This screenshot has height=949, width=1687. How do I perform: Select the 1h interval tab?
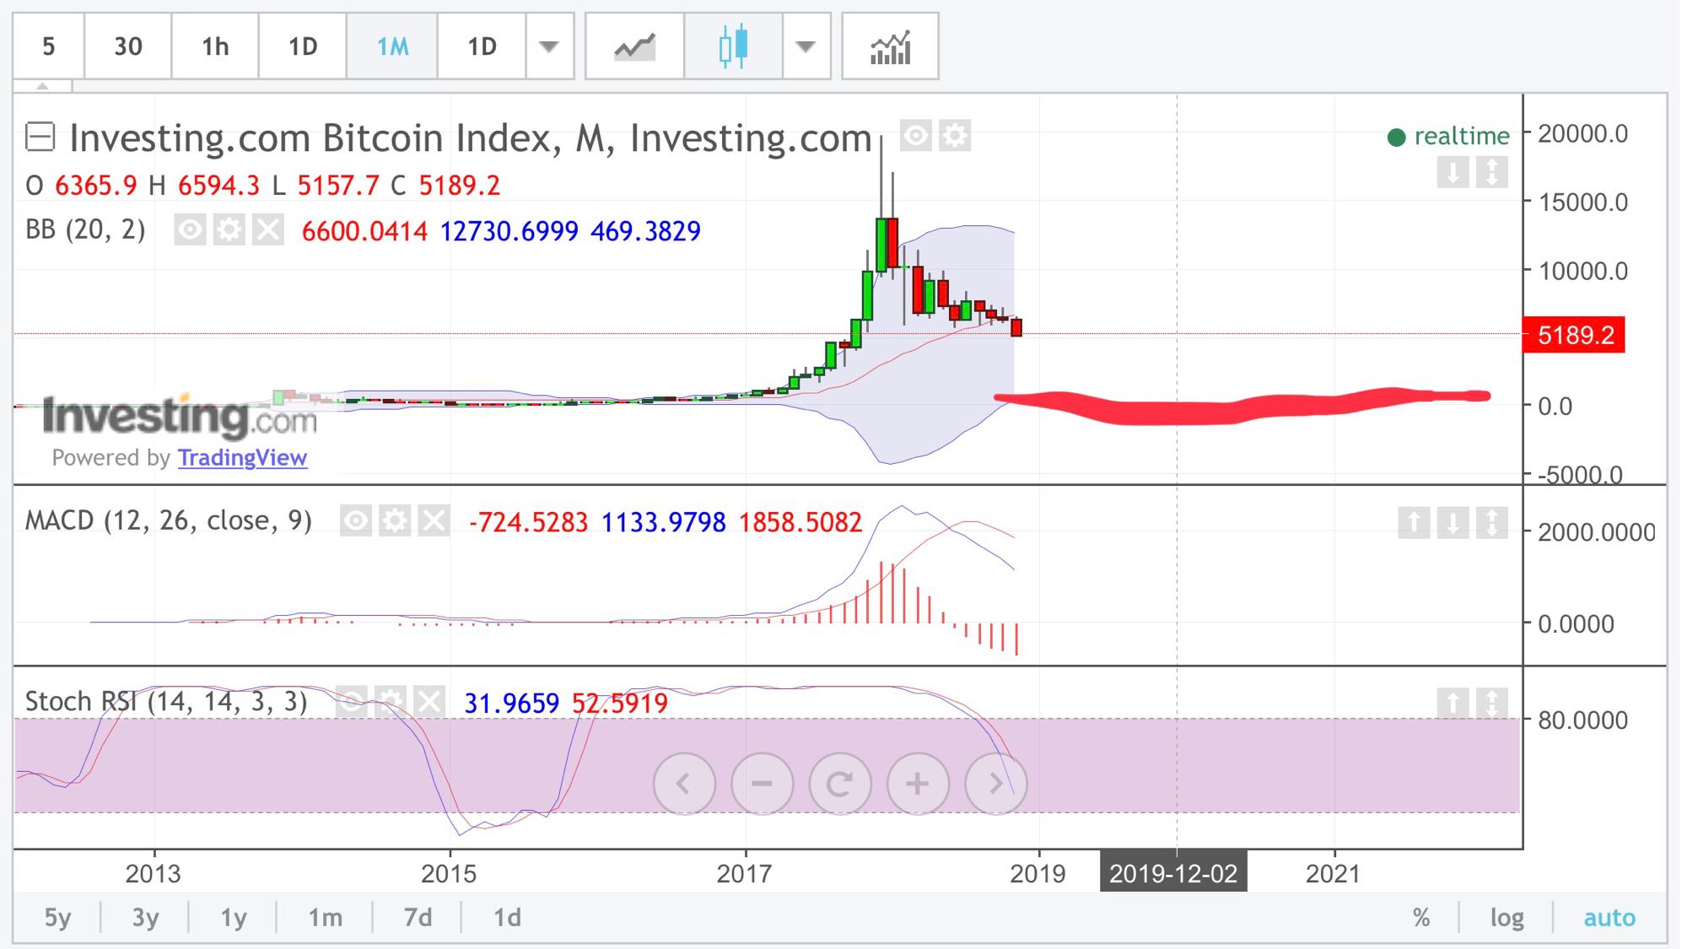(215, 46)
